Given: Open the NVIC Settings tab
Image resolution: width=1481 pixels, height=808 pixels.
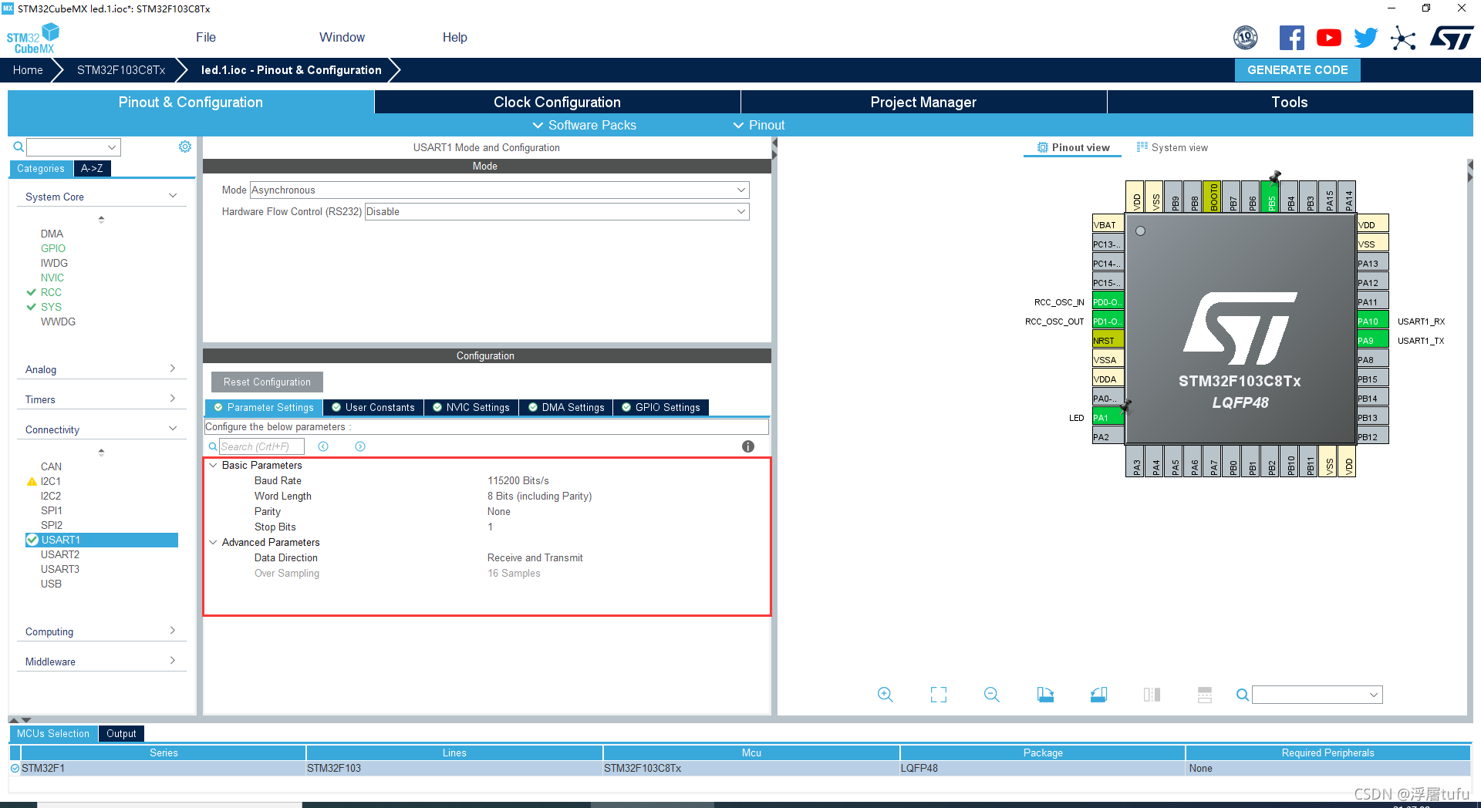Looking at the screenshot, I should pyautogui.click(x=471, y=407).
